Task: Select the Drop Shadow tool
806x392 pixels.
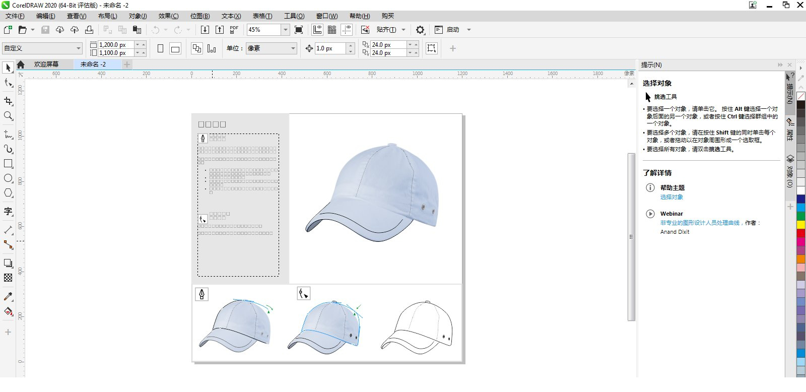Action: coord(8,263)
